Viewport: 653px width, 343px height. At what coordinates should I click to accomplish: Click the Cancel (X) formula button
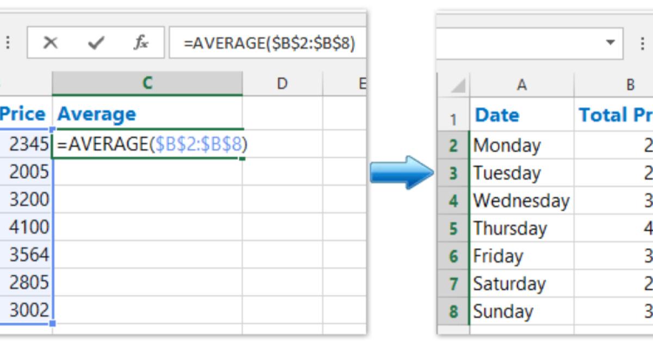[50, 43]
